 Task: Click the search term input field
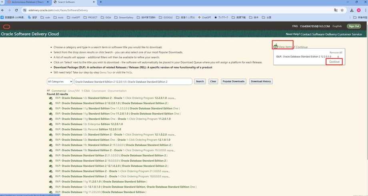133,82
